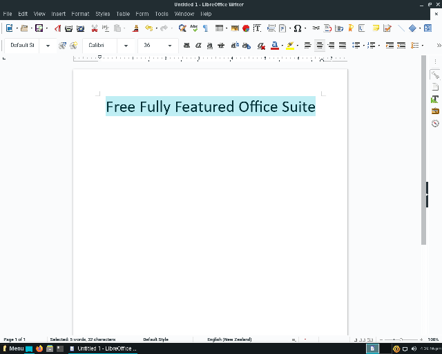Open the line spacing dropdown arrow
Screen dimensions: 442x354
point(422,46)
